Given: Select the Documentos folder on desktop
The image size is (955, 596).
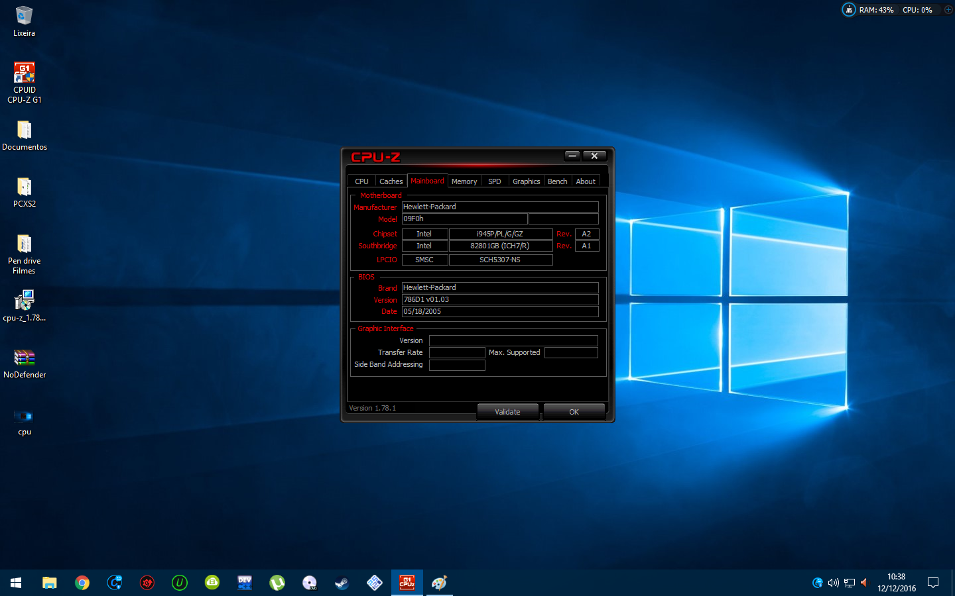Looking at the screenshot, I should (25, 135).
